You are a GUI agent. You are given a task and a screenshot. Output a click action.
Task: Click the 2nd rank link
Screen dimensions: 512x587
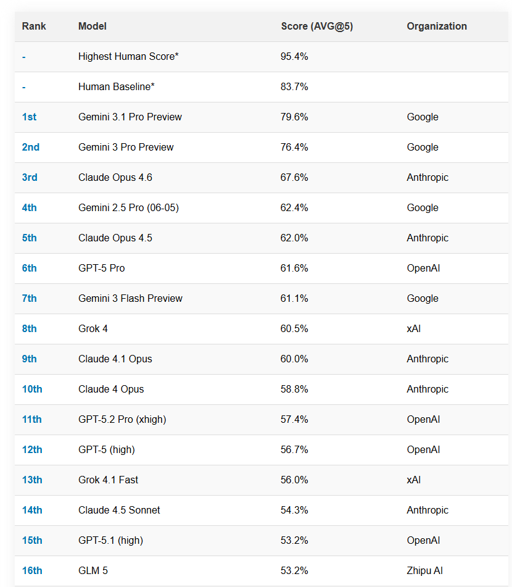point(30,148)
